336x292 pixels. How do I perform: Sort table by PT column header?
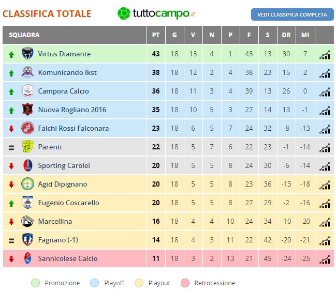pyautogui.click(x=156, y=35)
